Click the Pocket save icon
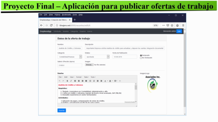The image size is (218, 122). pyautogui.click(x=168, y=25)
